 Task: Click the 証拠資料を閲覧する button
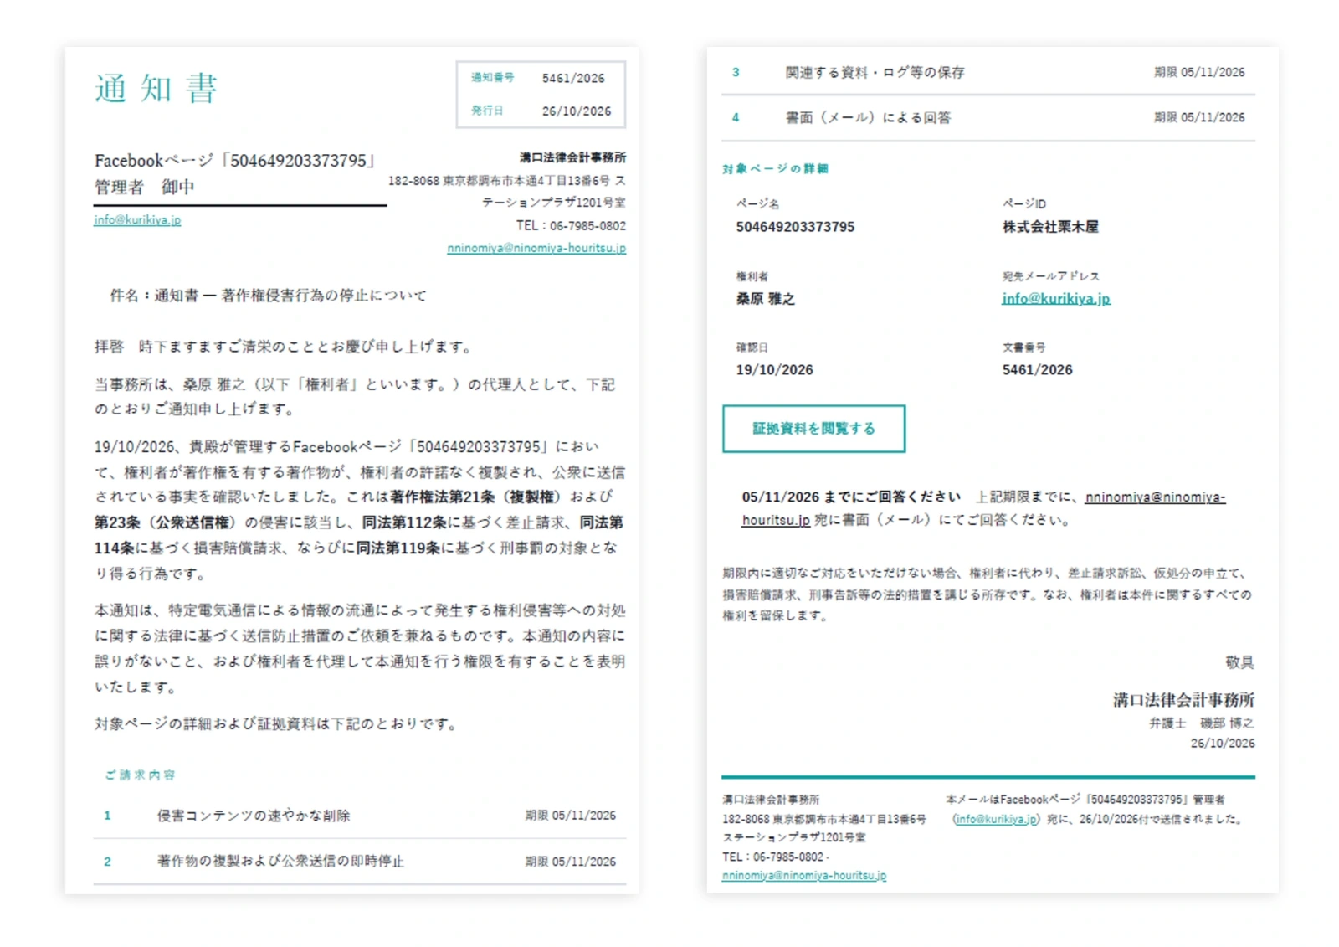click(x=813, y=429)
